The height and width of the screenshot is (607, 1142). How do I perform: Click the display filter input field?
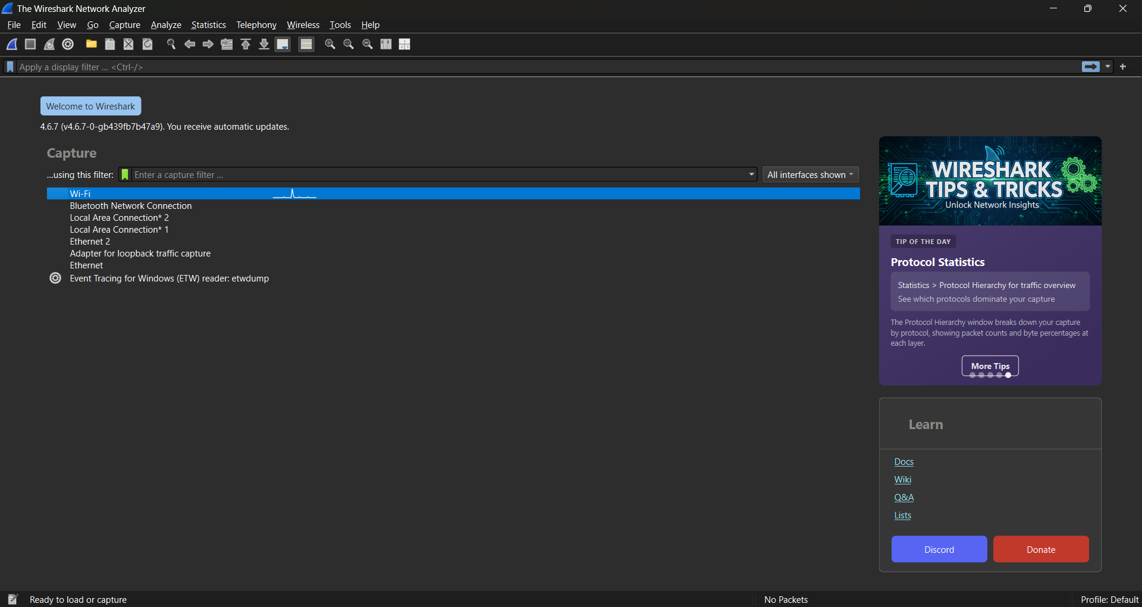pyautogui.click(x=547, y=67)
